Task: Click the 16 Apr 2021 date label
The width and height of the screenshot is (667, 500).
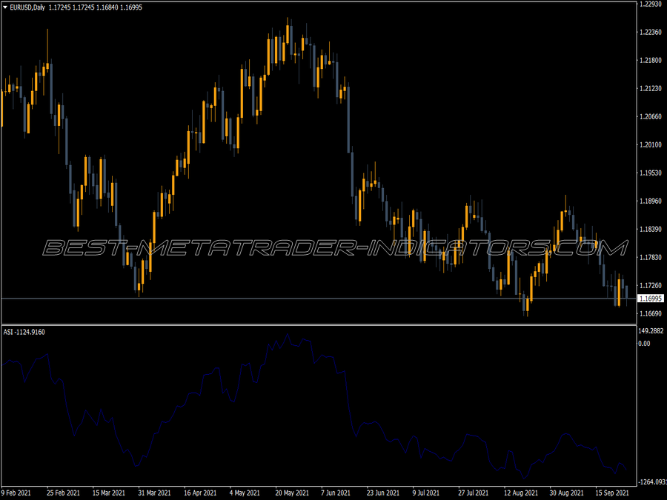Action: tap(200, 493)
